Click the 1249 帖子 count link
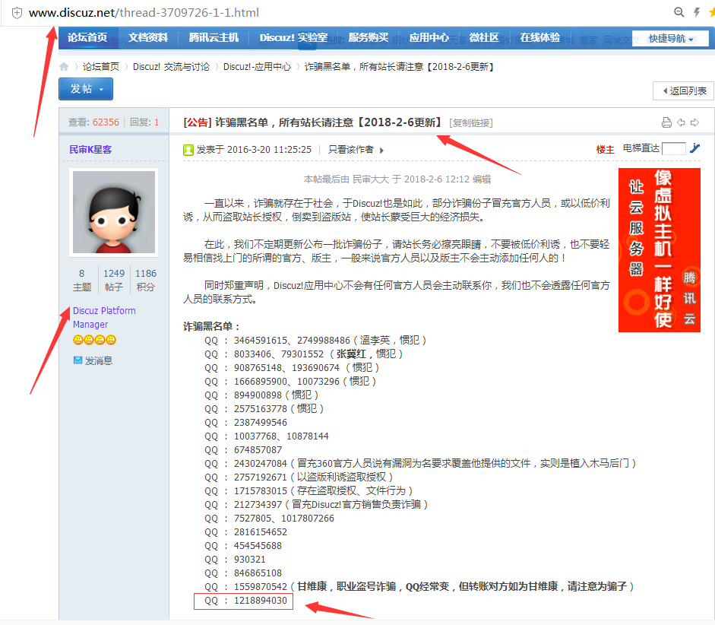Viewport: 715px width, 625px height. point(113,280)
